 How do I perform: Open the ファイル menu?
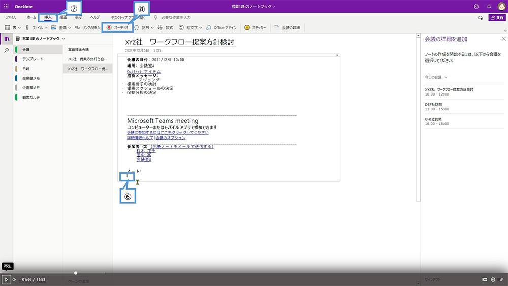[x=11, y=17]
